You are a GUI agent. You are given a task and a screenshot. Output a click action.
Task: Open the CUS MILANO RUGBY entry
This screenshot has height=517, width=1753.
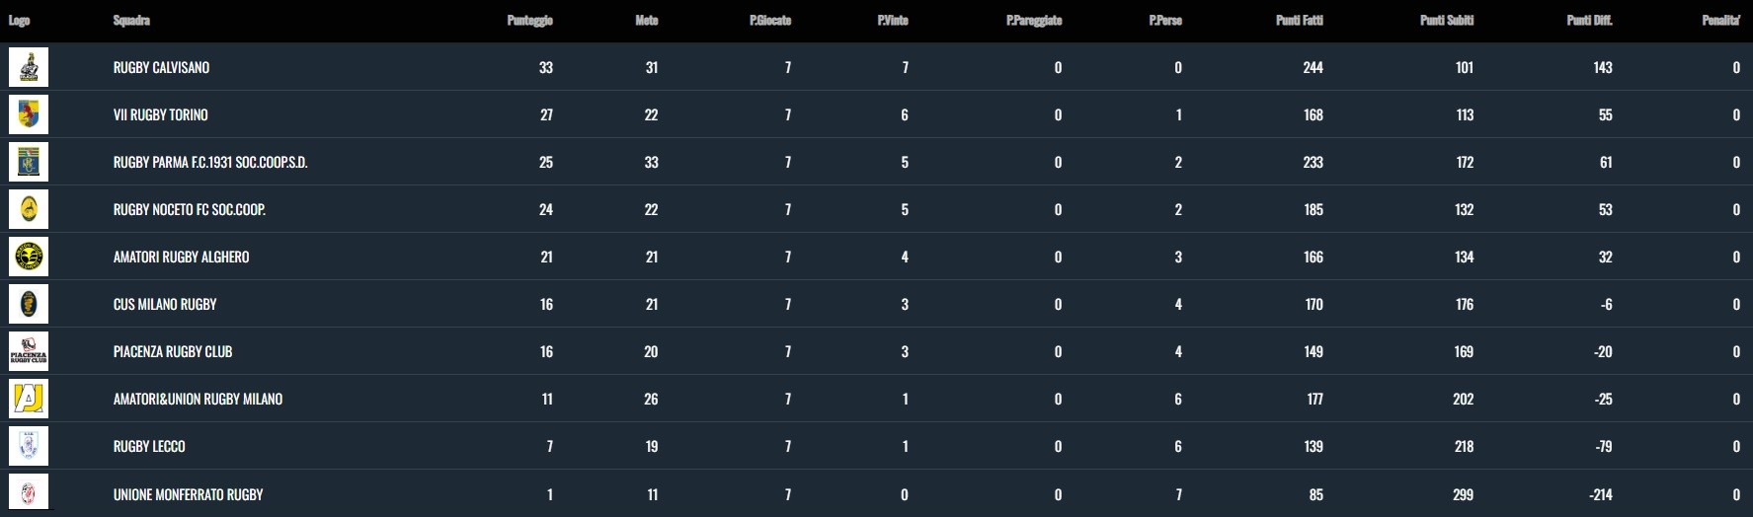pos(165,305)
